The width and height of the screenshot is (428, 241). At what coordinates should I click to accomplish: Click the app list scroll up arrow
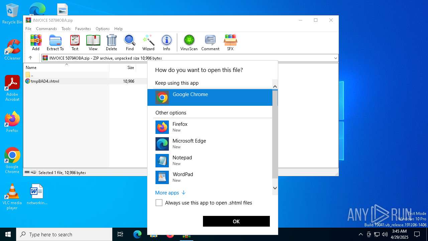275,87
